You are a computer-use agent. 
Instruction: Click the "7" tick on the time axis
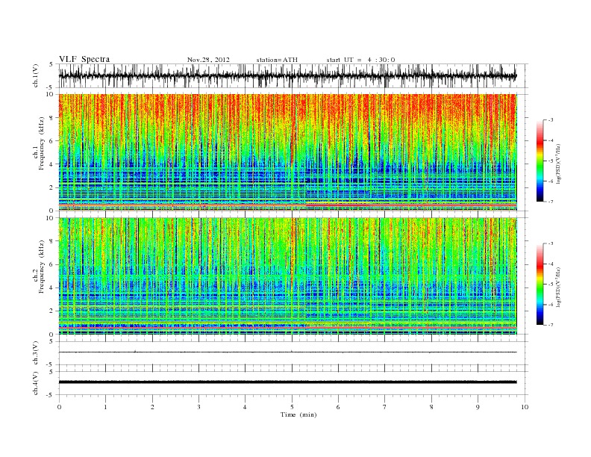pyautogui.click(x=385, y=407)
